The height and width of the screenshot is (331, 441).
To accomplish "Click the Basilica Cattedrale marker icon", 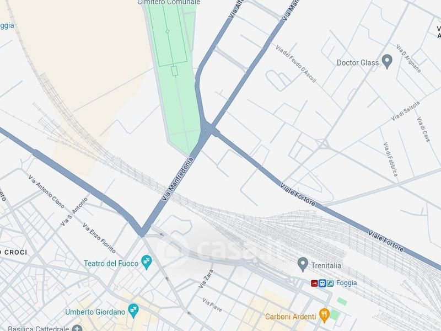I will coord(77,328).
